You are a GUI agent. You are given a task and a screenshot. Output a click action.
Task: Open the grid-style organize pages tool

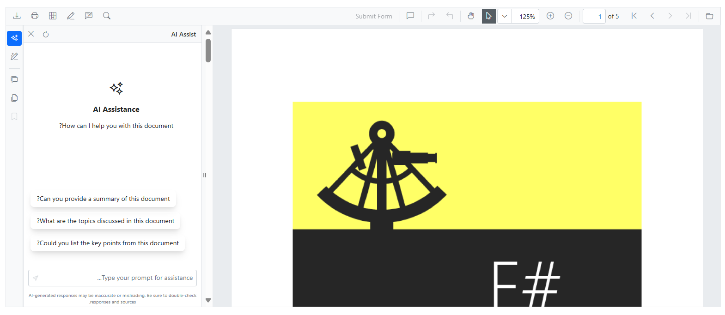click(x=53, y=16)
